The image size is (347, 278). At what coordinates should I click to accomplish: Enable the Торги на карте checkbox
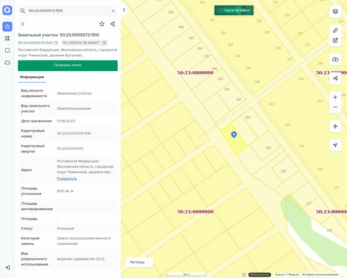coord(220,10)
